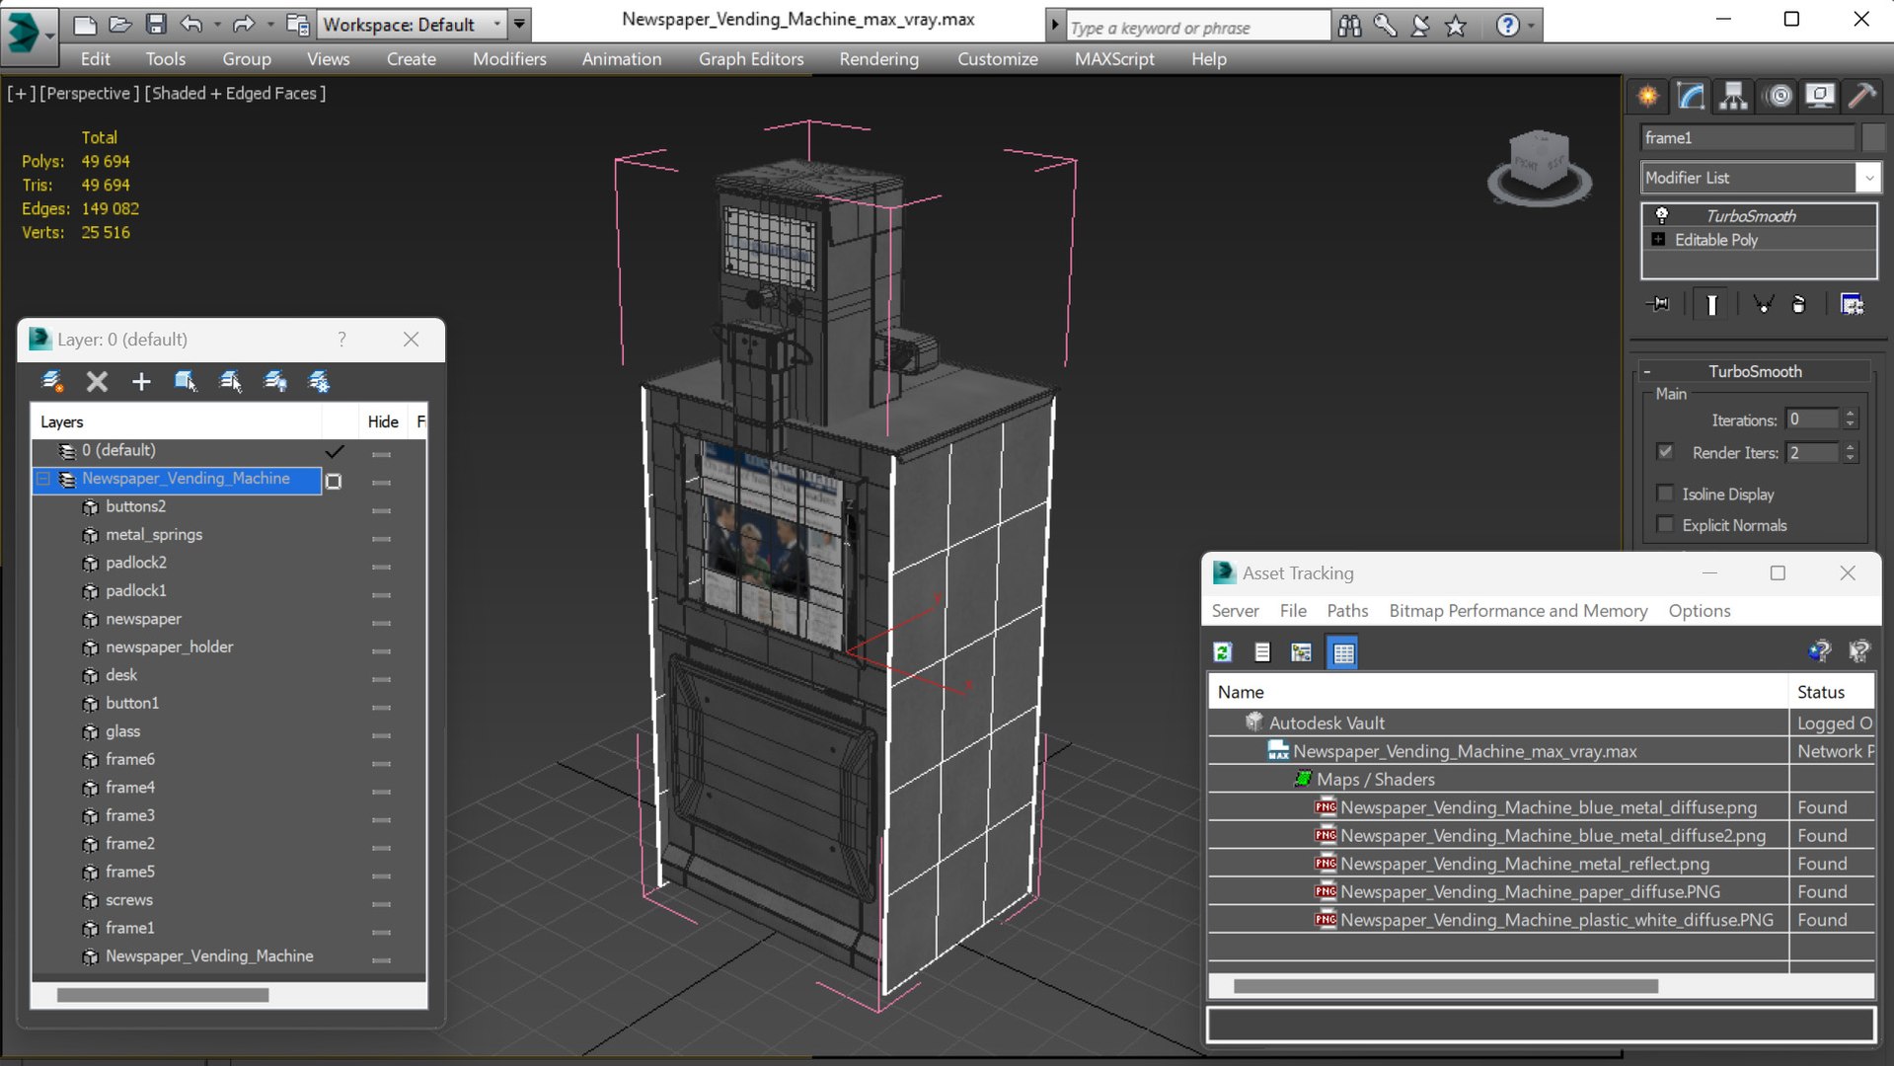Open the Graph Editors menu

tap(751, 59)
